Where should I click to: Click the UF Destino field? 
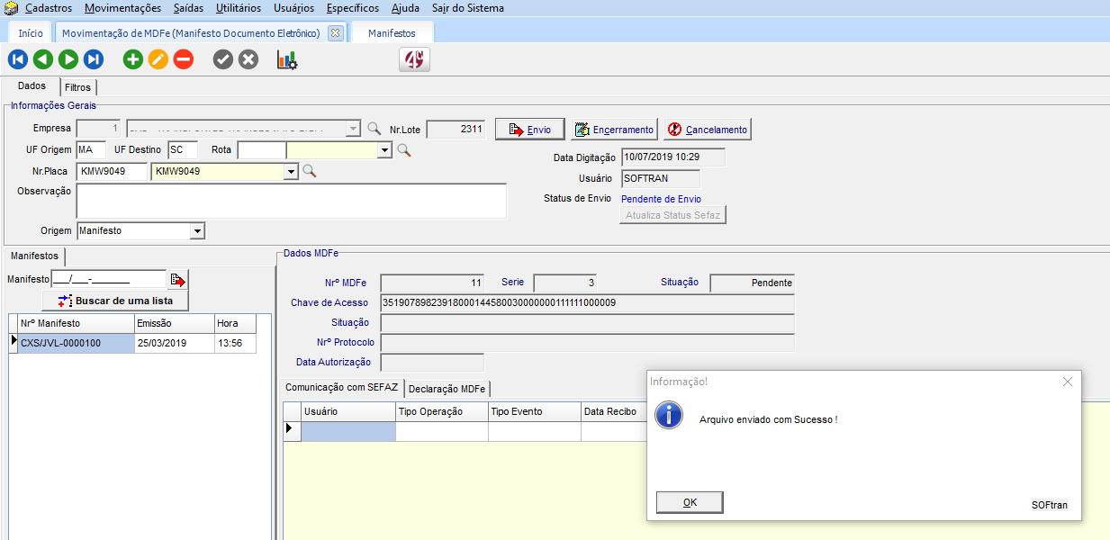183,149
